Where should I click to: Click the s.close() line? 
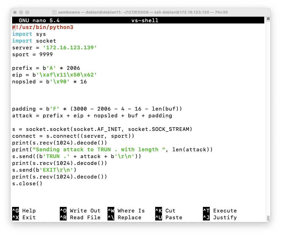click(27, 183)
